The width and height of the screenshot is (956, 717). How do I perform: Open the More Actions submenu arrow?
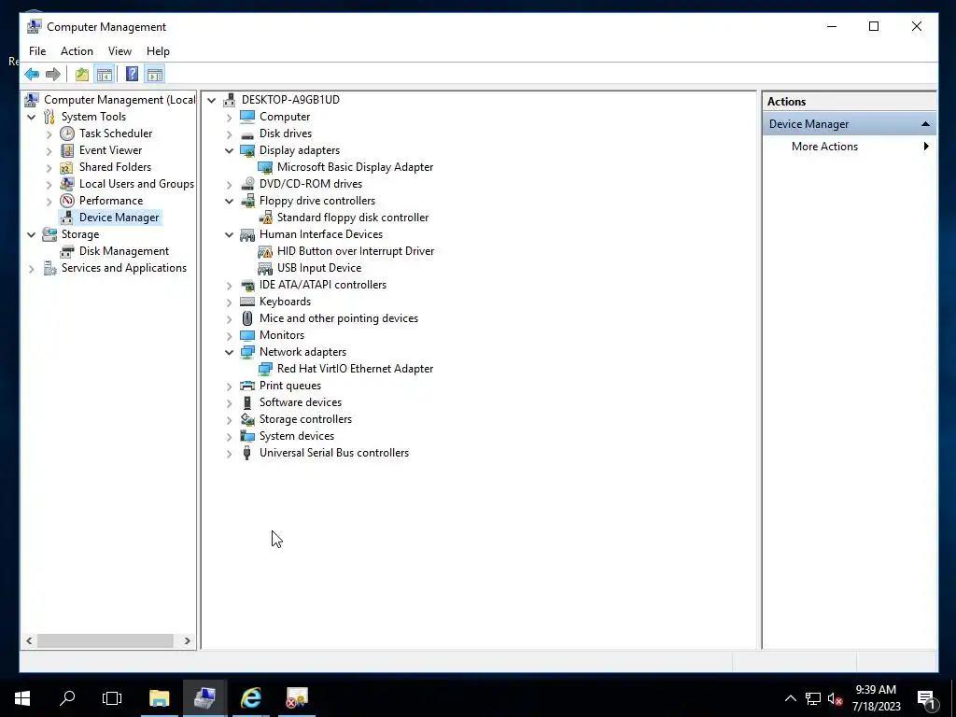926,147
